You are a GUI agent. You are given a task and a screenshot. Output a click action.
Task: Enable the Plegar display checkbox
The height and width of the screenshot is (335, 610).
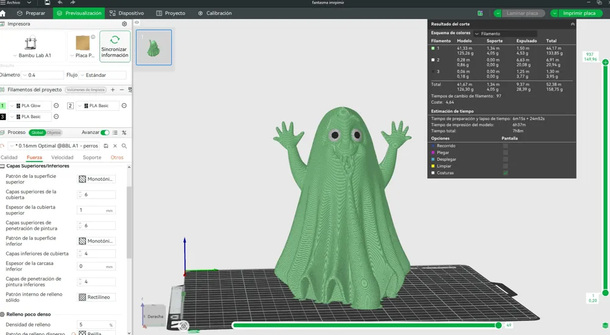[505, 152]
